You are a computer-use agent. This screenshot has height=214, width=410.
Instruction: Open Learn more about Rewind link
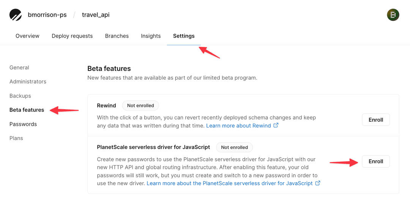pyautogui.click(x=238, y=126)
